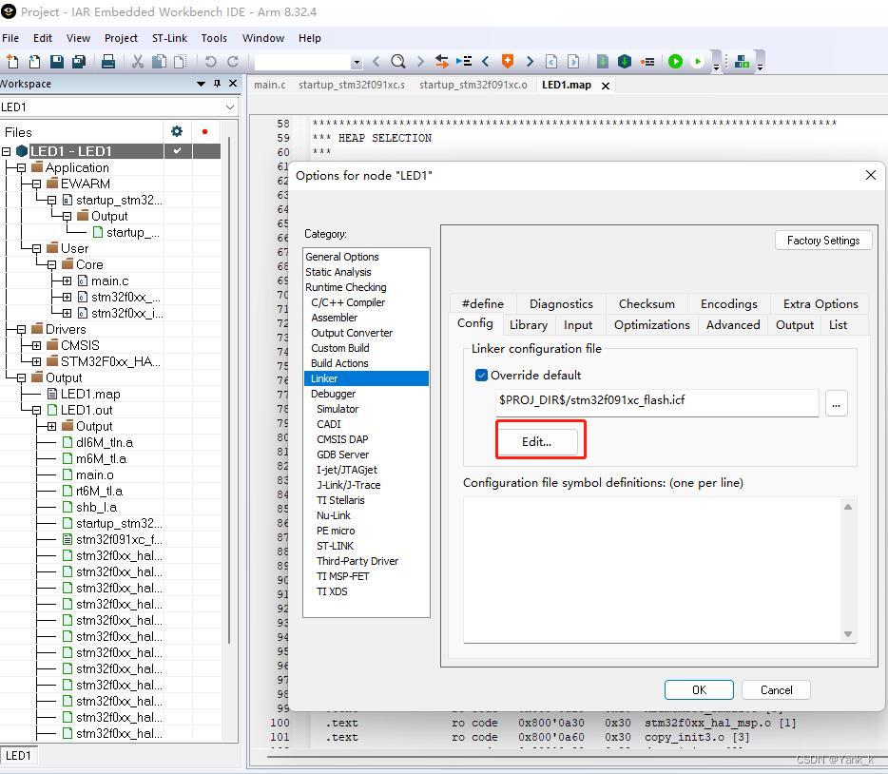Click the Cut scissors icon

point(138,61)
